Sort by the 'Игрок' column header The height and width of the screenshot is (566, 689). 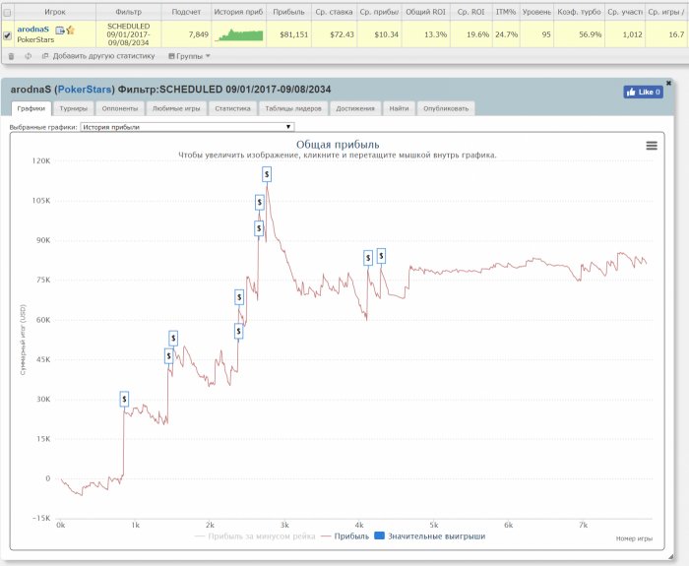click(x=55, y=12)
